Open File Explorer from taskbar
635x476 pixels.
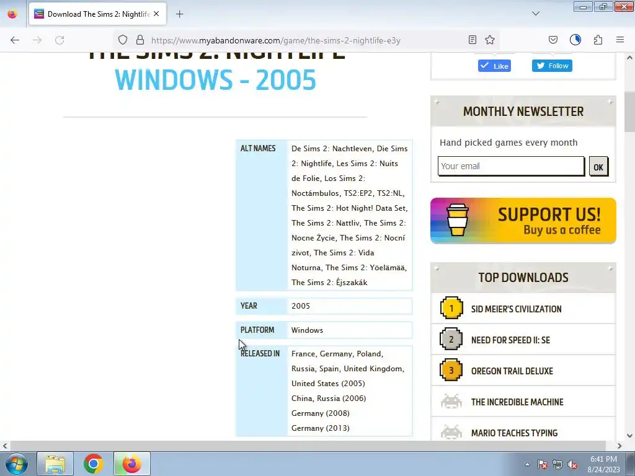[55, 464]
